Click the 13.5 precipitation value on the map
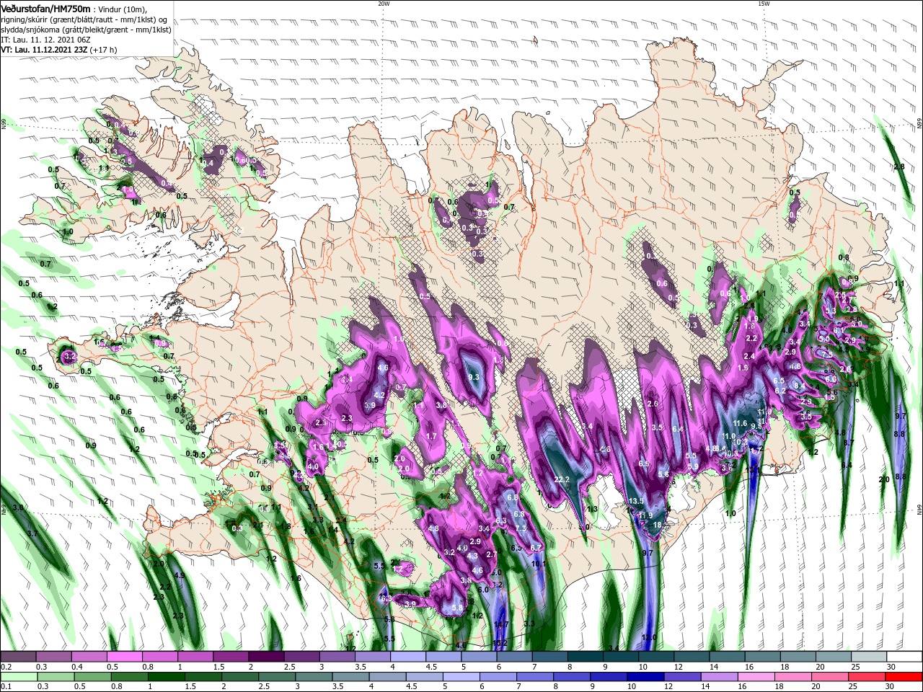 click(636, 501)
